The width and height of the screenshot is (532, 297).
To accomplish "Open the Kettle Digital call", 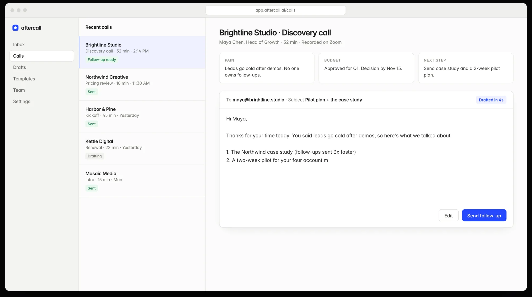I will click(x=142, y=149).
